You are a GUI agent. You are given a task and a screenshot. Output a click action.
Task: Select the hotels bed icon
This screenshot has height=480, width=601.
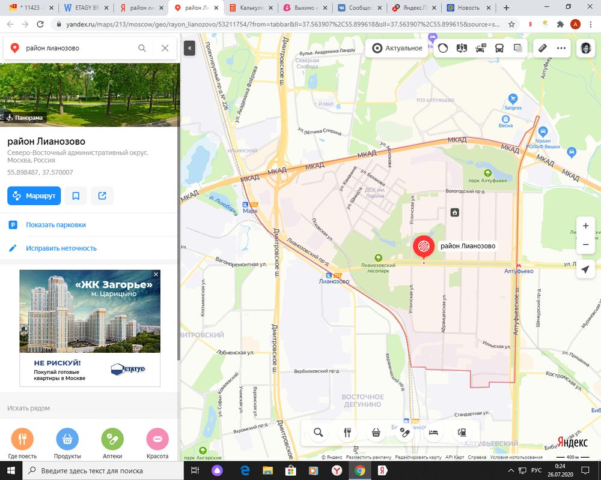tap(433, 432)
